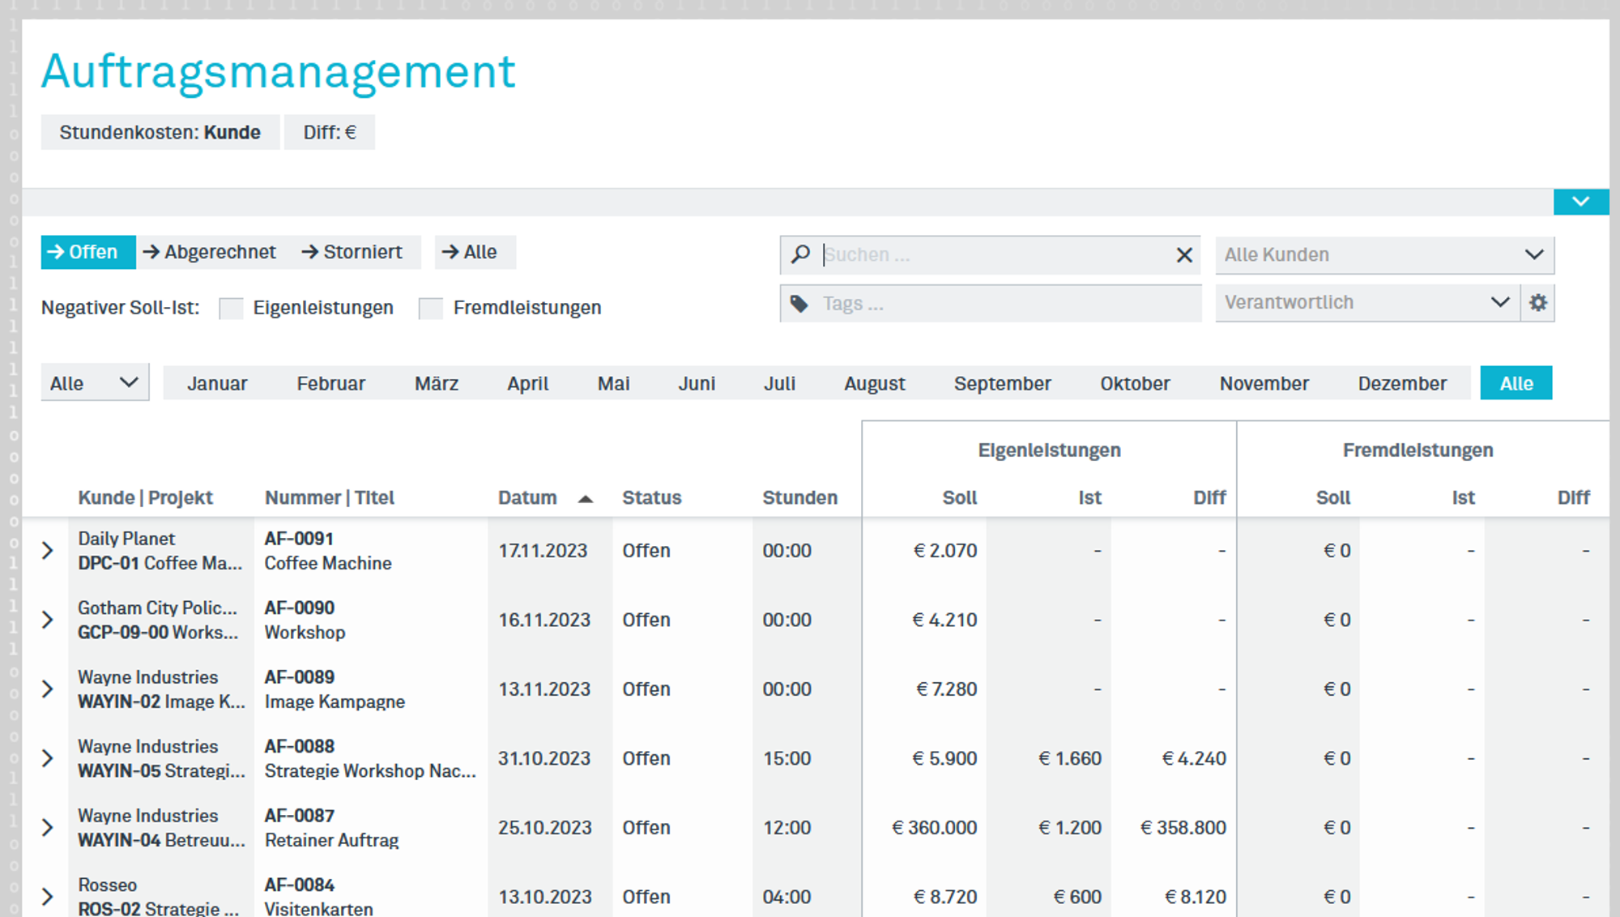The width and height of the screenshot is (1620, 917).
Task: Open settings gear next to Verantwortlich
Action: tap(1537, 303)
